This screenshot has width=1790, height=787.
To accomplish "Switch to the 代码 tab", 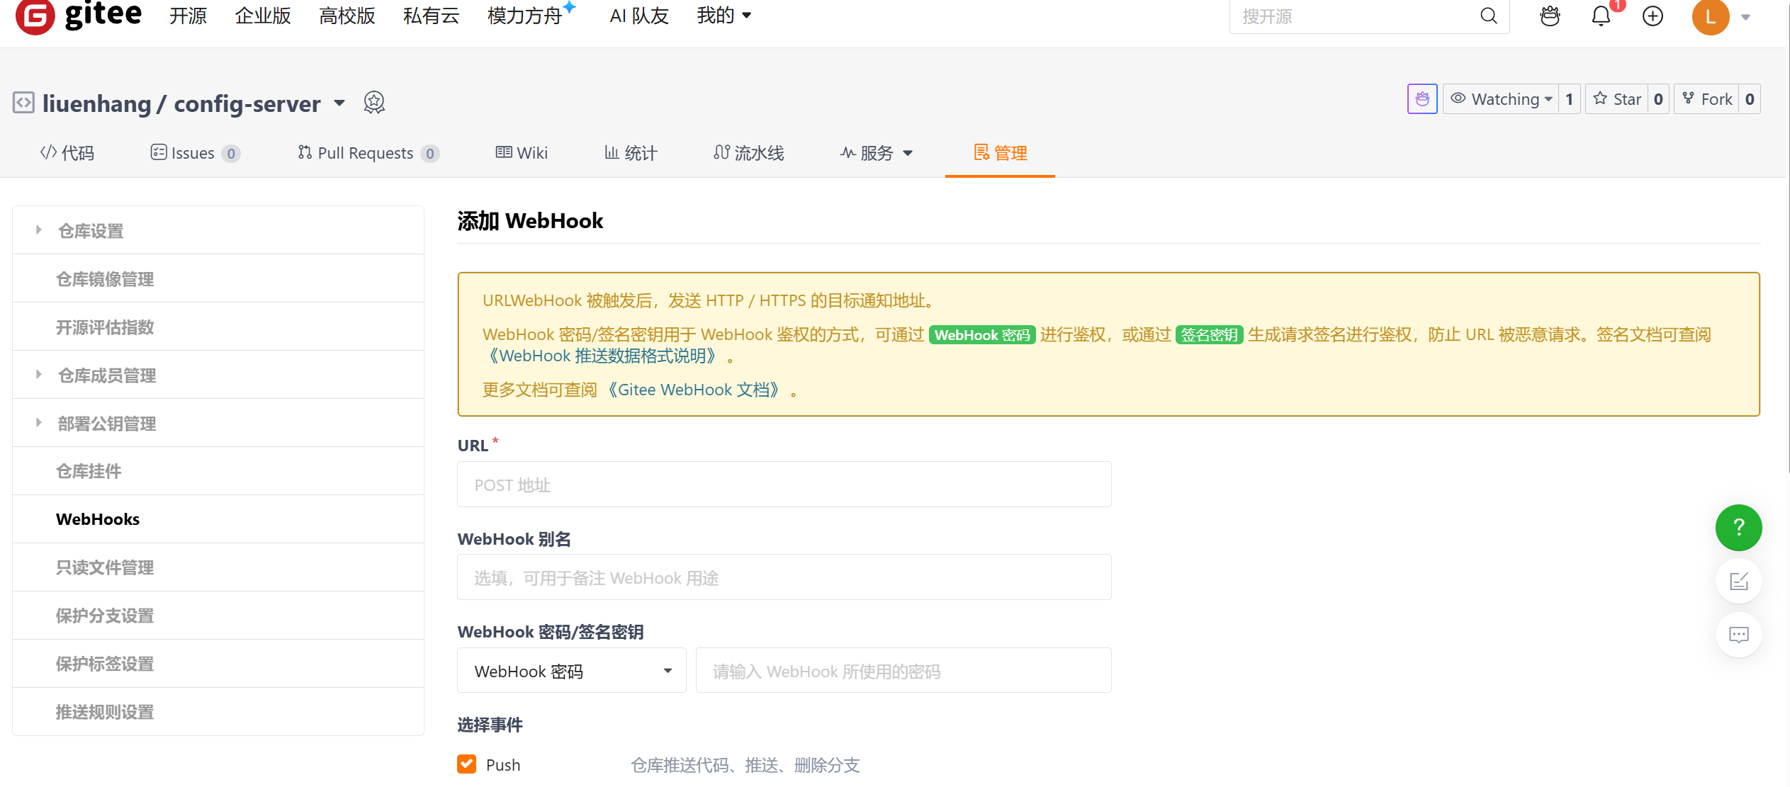I will click(x=67, y=153).
